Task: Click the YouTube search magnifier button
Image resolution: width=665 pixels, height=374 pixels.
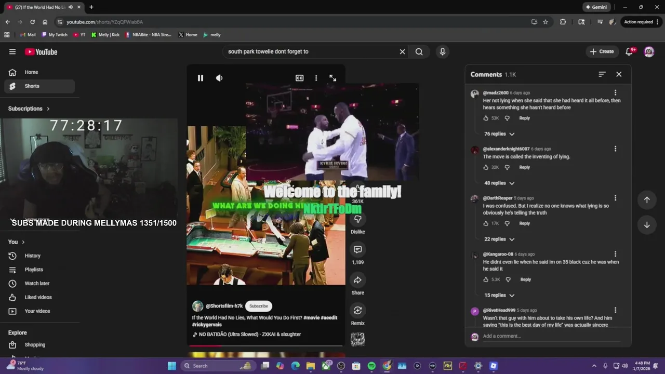Action: point(419,51)
